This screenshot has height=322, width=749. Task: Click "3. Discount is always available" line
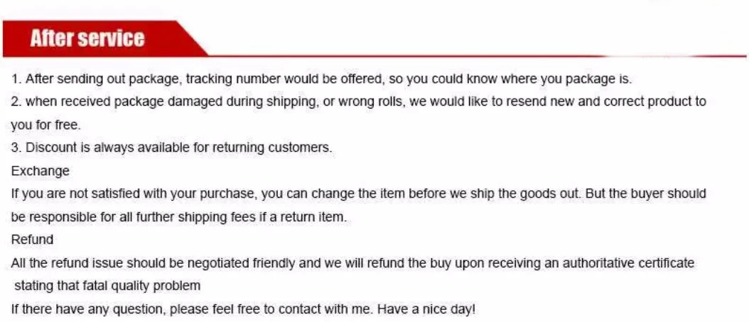point(92,148)
